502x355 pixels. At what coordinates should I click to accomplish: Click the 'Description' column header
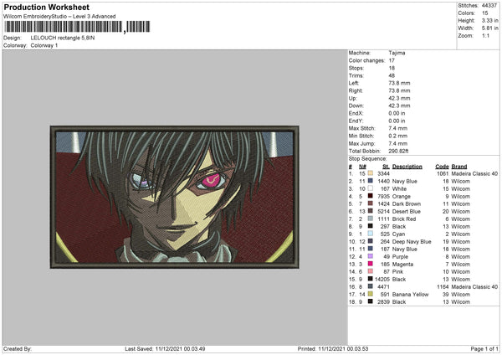[x=407, y=167]
